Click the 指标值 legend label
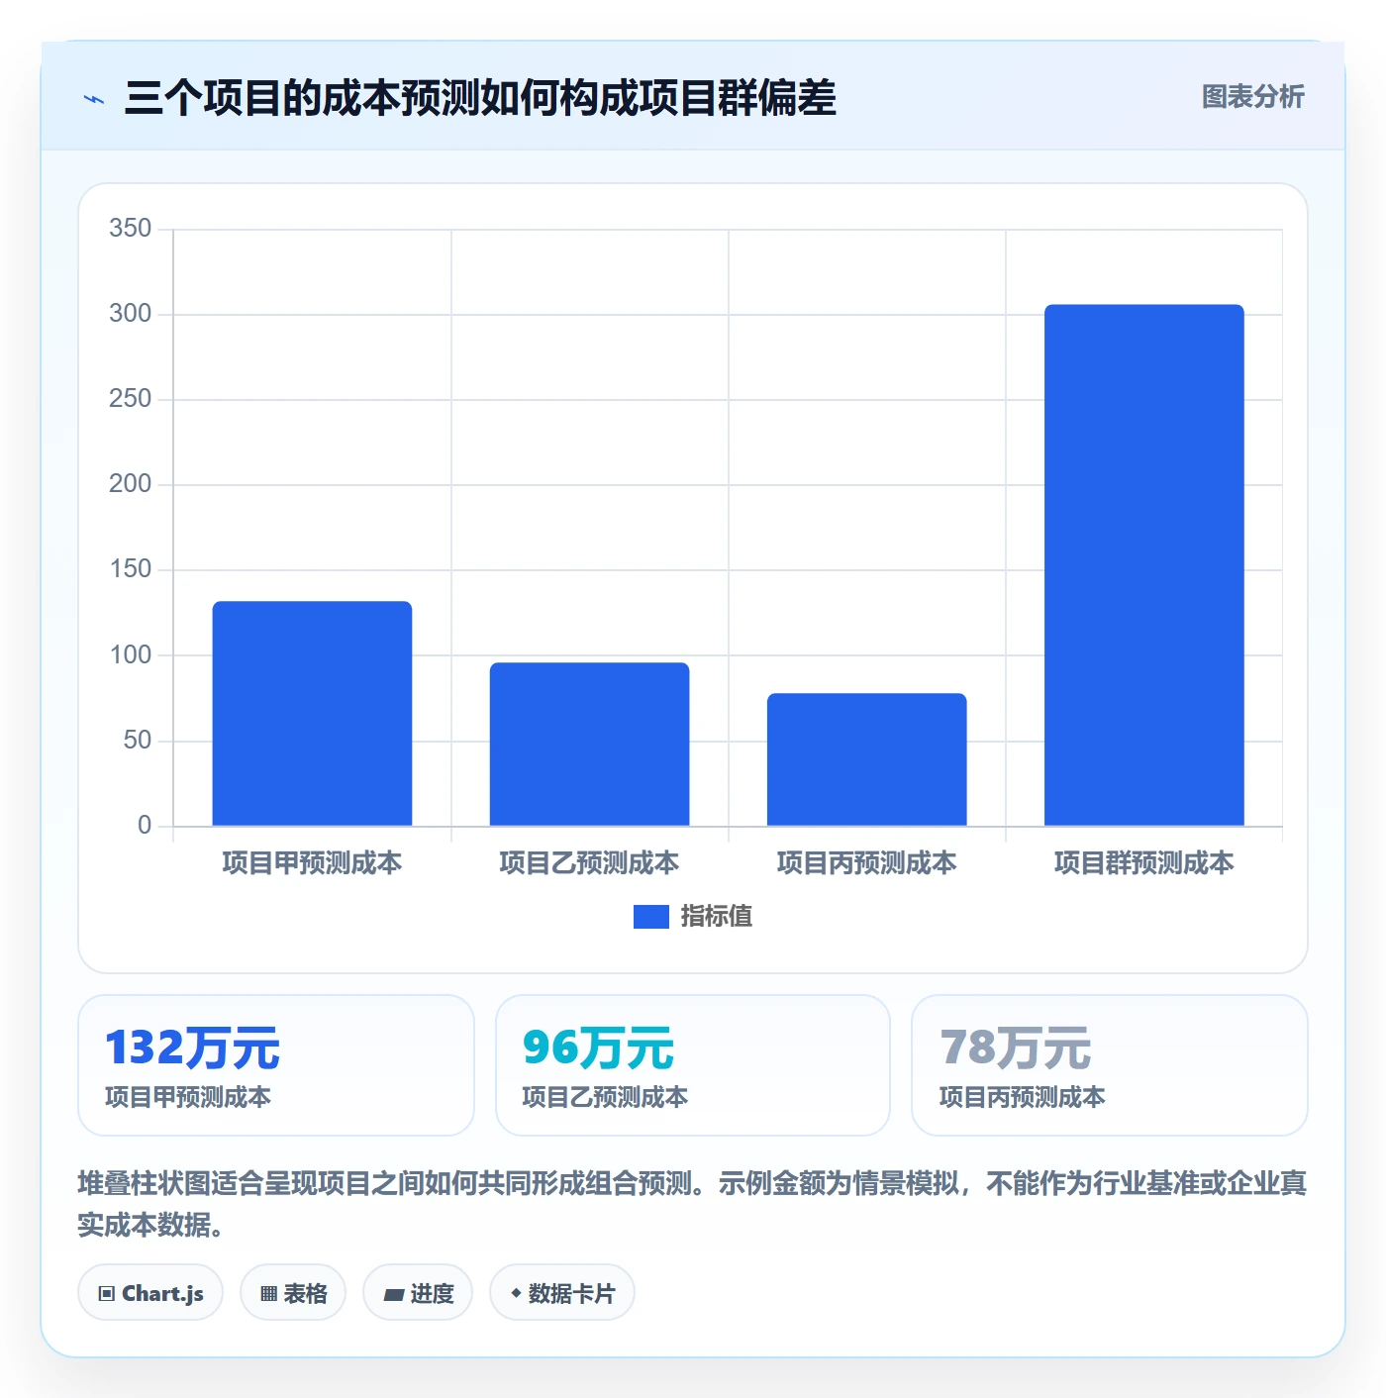The height and width of the screenshot is (1398, 1386). 717,917
